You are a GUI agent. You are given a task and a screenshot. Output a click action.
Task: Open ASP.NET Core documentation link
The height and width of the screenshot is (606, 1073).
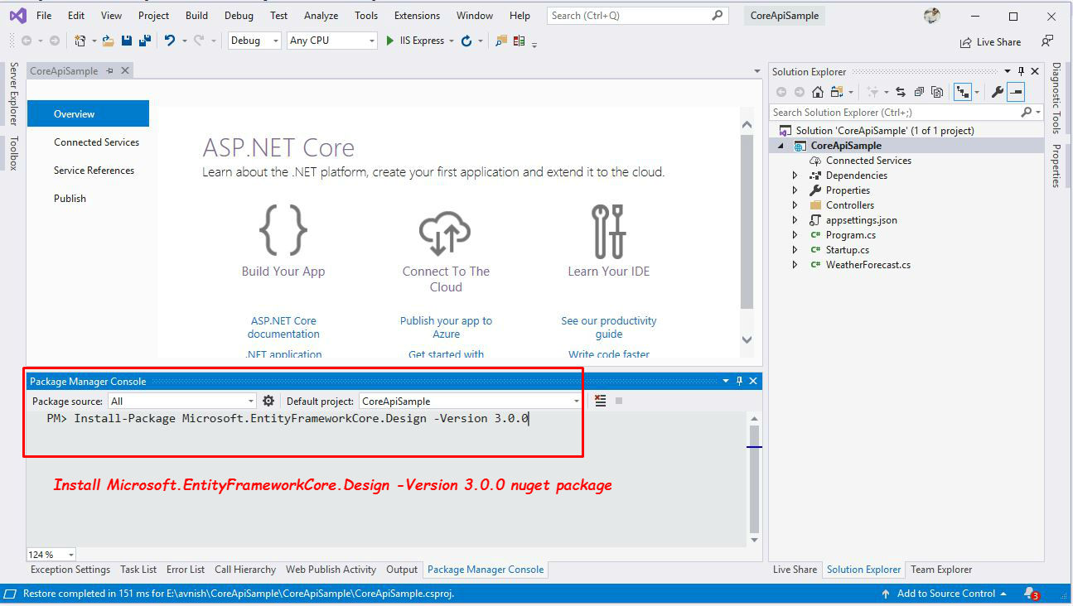click(x=283, y=327)
